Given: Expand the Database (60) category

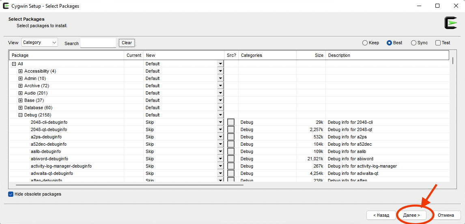Looking at the screenshot, I should [21, 108].
